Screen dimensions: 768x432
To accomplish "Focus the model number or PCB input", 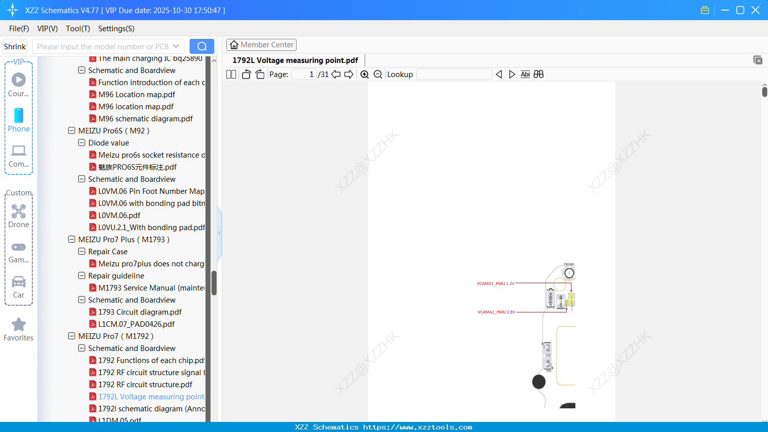I will coord(102,46).
